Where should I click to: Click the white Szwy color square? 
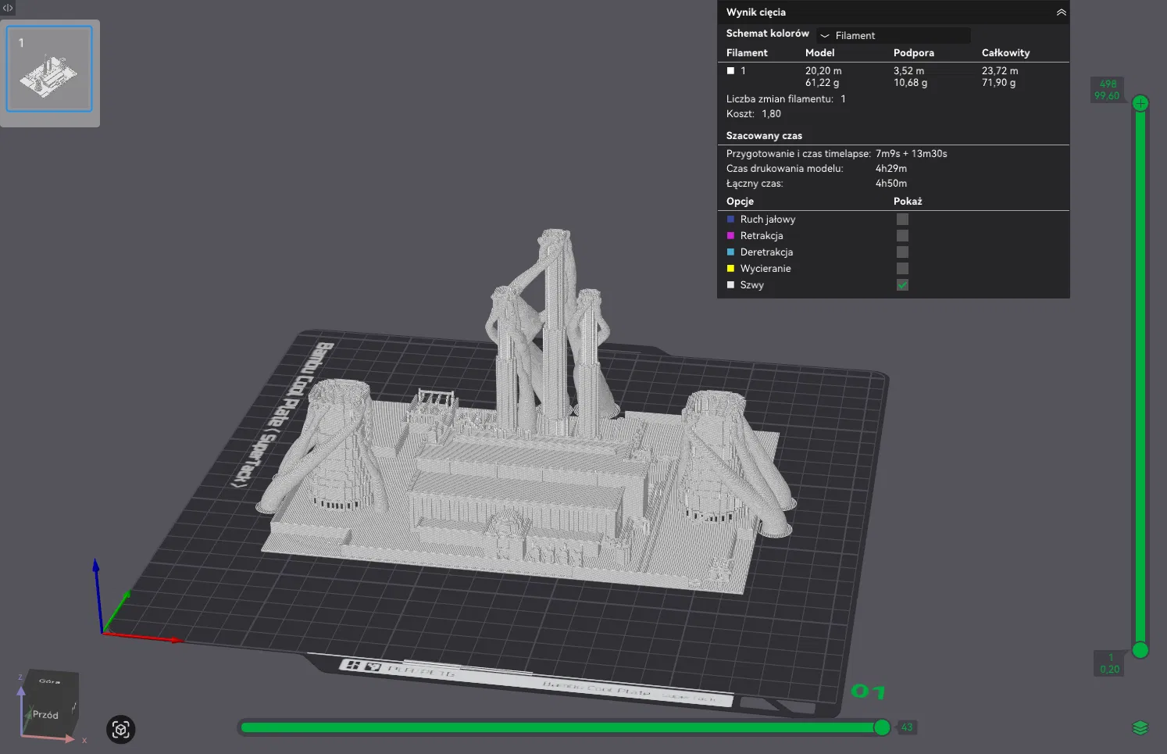[x=731, y=285]
